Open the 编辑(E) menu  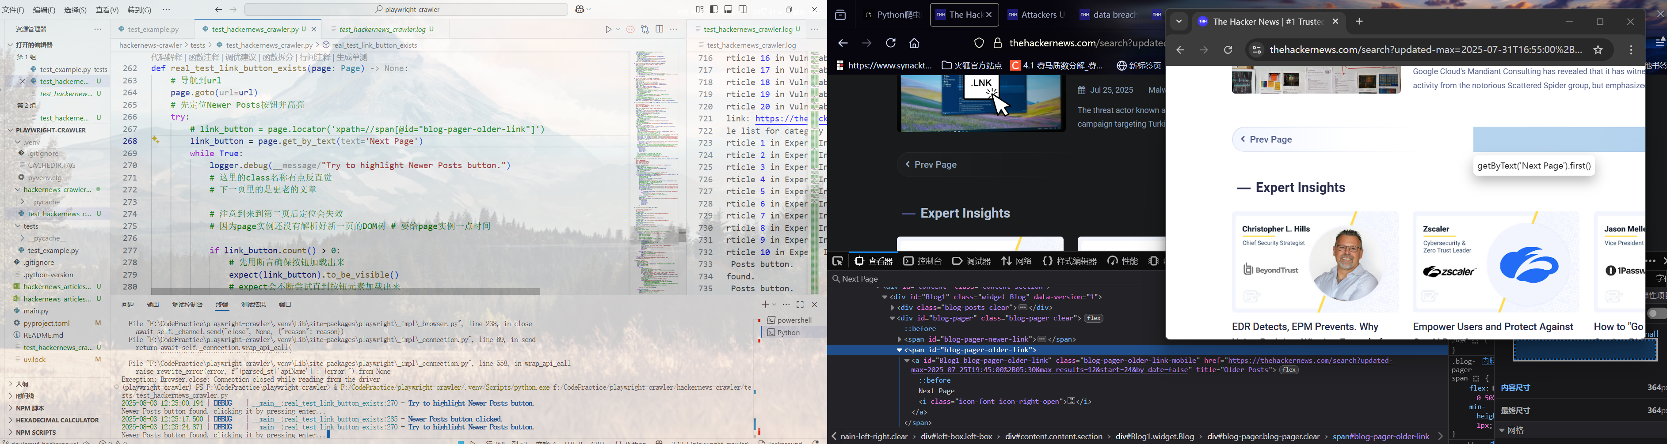click(44, 10)
